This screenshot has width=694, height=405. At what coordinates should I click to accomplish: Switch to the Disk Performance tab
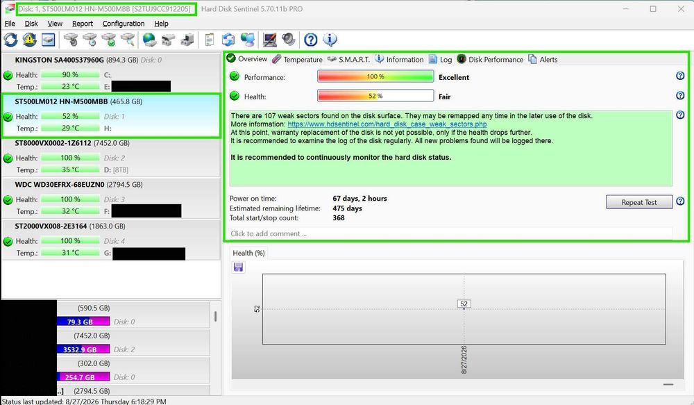tap(490, 59)
